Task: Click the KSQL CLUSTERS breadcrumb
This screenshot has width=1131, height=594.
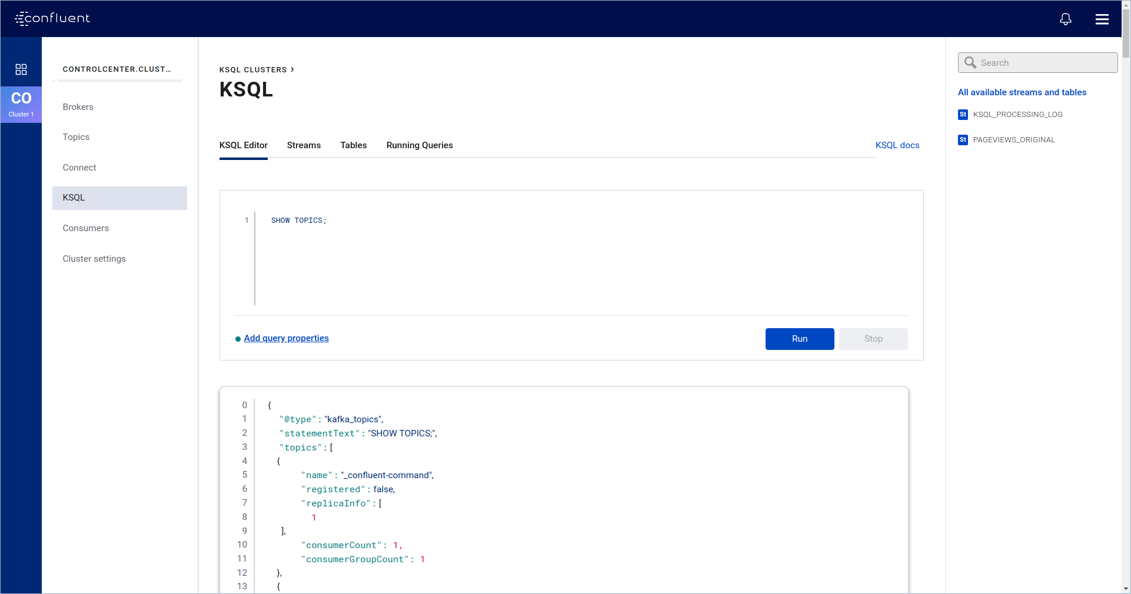Action: point(253,69)
